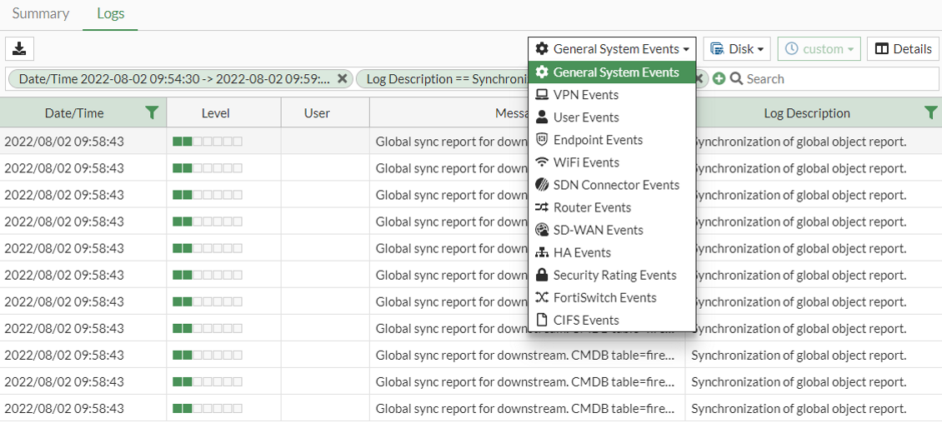The height and width of the screenshot is (428, 942).
Task: Choose User Events in the dropdown
Action: coord(585,117)
